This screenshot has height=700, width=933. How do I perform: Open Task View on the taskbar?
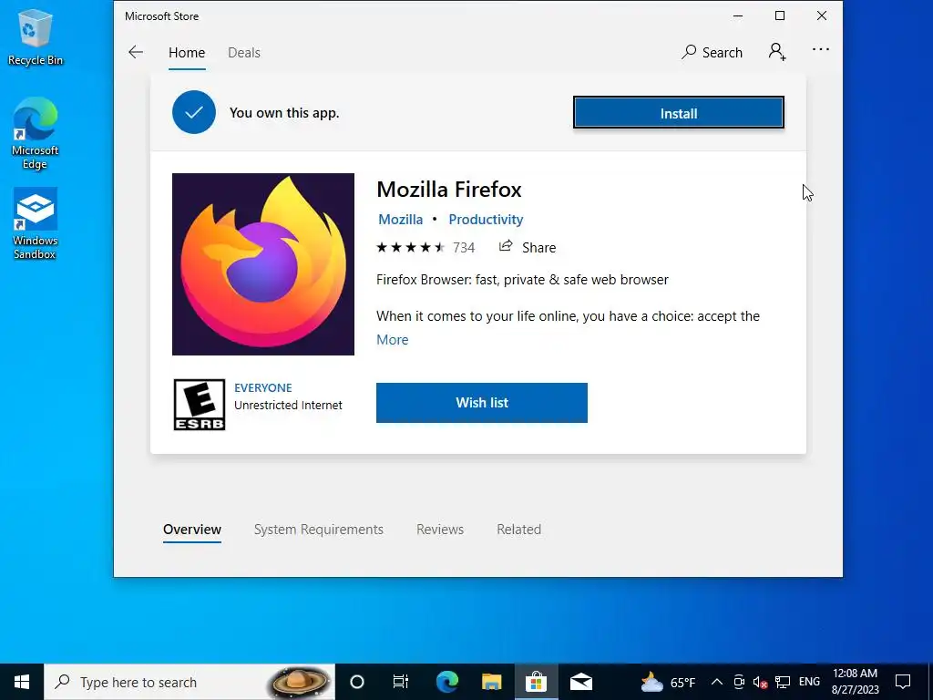(401, 682)
